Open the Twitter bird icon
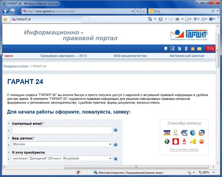The image size is (222, 177). 180,49
